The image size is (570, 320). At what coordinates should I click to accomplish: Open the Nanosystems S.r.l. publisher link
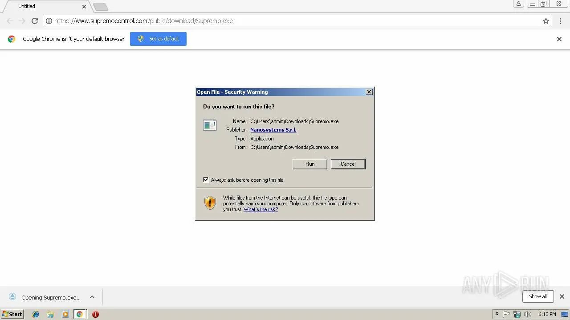pos(273,130)
